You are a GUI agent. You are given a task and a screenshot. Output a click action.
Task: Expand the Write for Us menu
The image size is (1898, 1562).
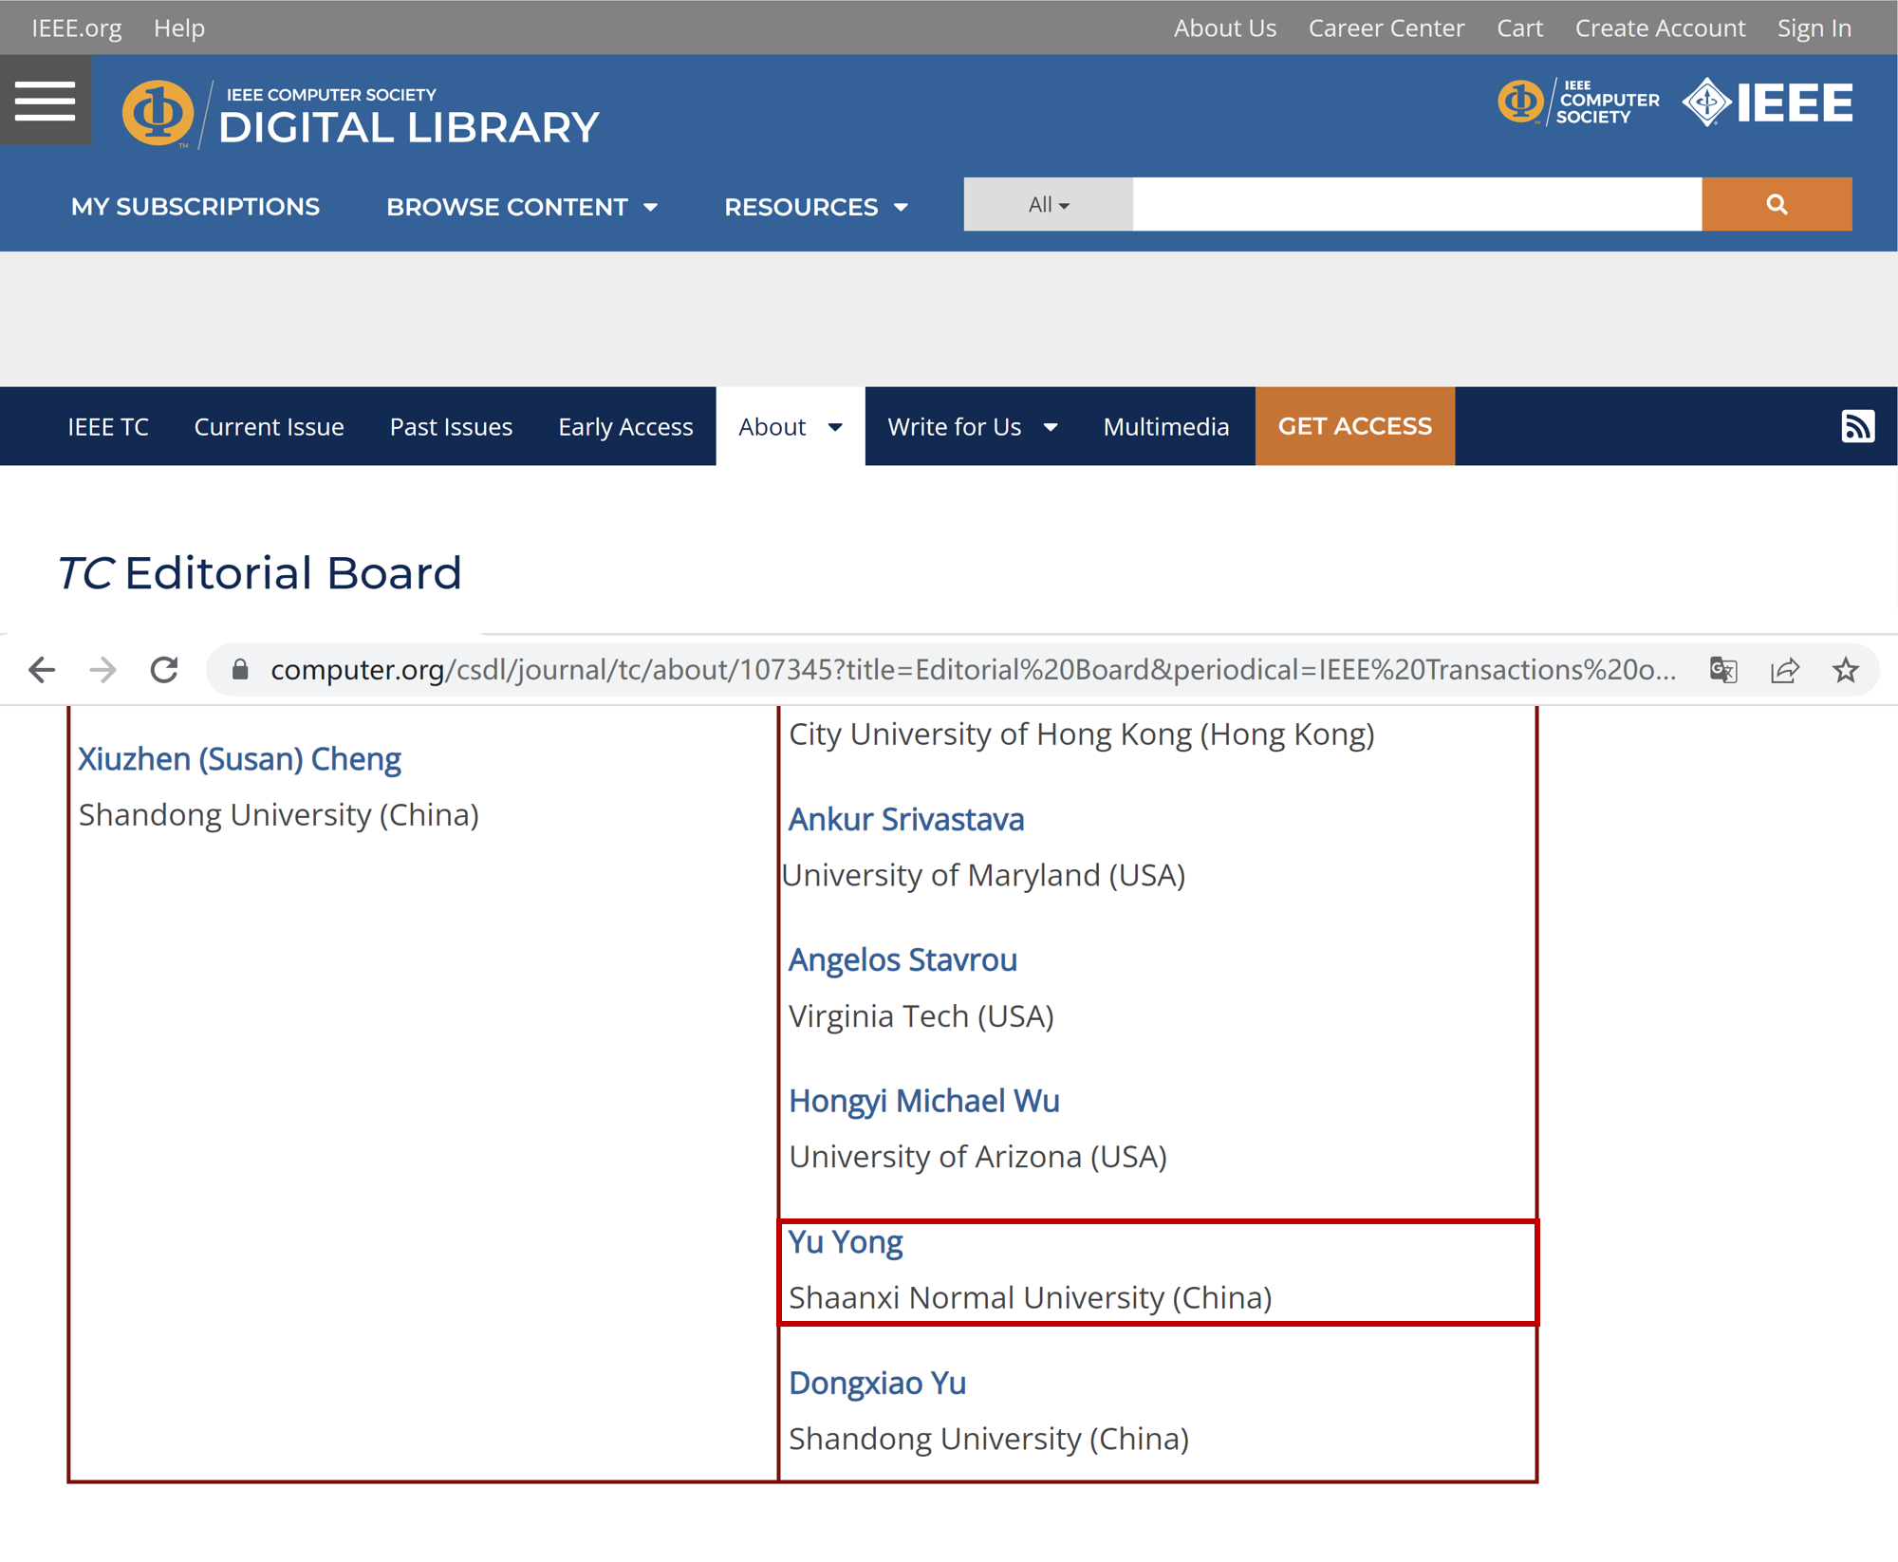972,427
